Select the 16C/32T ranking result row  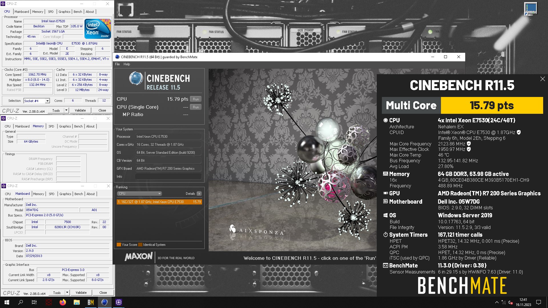(159, 202)
